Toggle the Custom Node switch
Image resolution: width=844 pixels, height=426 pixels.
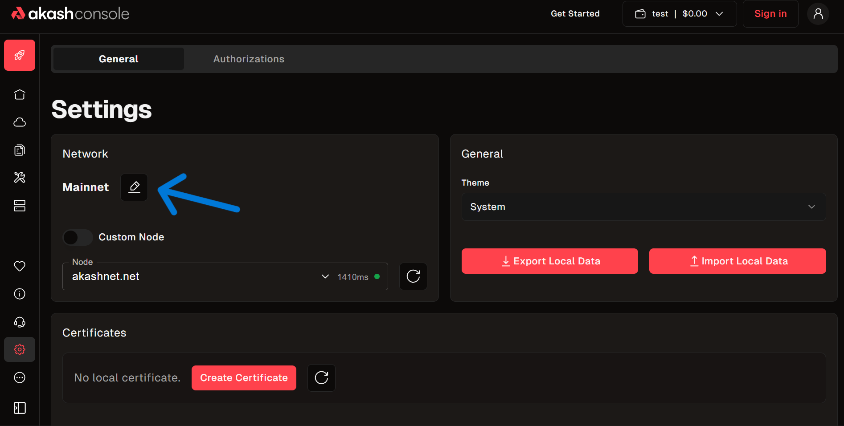78,237
